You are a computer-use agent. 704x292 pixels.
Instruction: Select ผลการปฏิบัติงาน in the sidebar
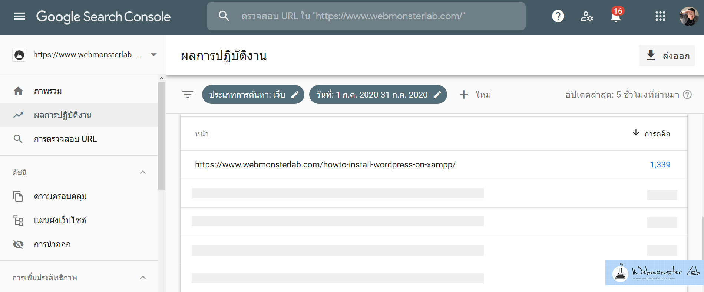(x=79, y=115)
